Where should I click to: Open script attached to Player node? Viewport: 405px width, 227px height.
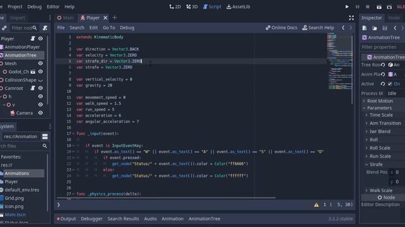(x=33, y=38)
